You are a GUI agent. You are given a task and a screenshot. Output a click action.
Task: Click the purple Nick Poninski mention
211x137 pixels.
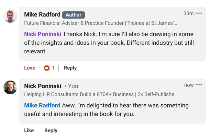pos(43,34)
